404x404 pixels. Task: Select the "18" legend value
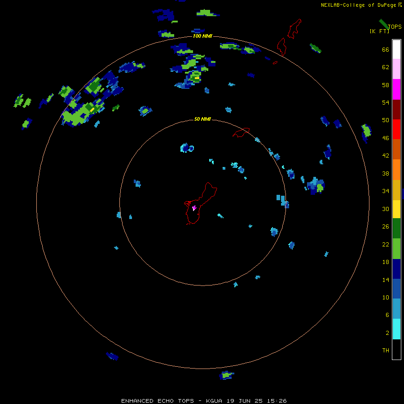tap(386, 262)
